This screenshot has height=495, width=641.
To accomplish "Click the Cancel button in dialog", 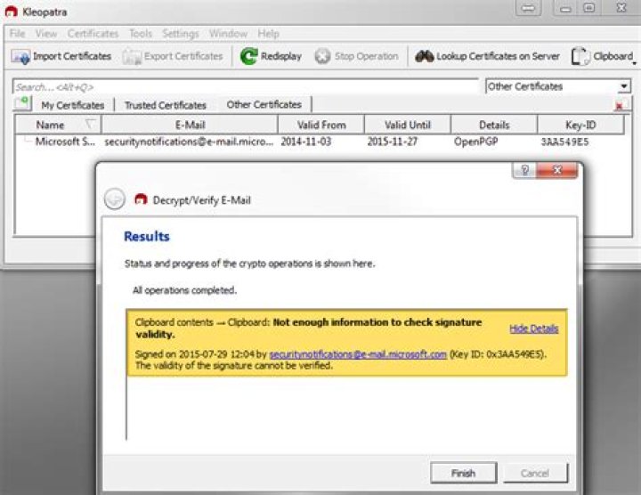I will (x=535, y=473).
